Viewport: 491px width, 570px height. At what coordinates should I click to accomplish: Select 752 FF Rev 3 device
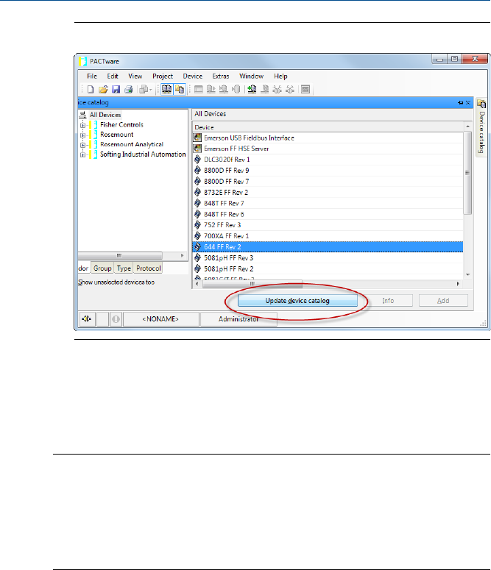328,225
